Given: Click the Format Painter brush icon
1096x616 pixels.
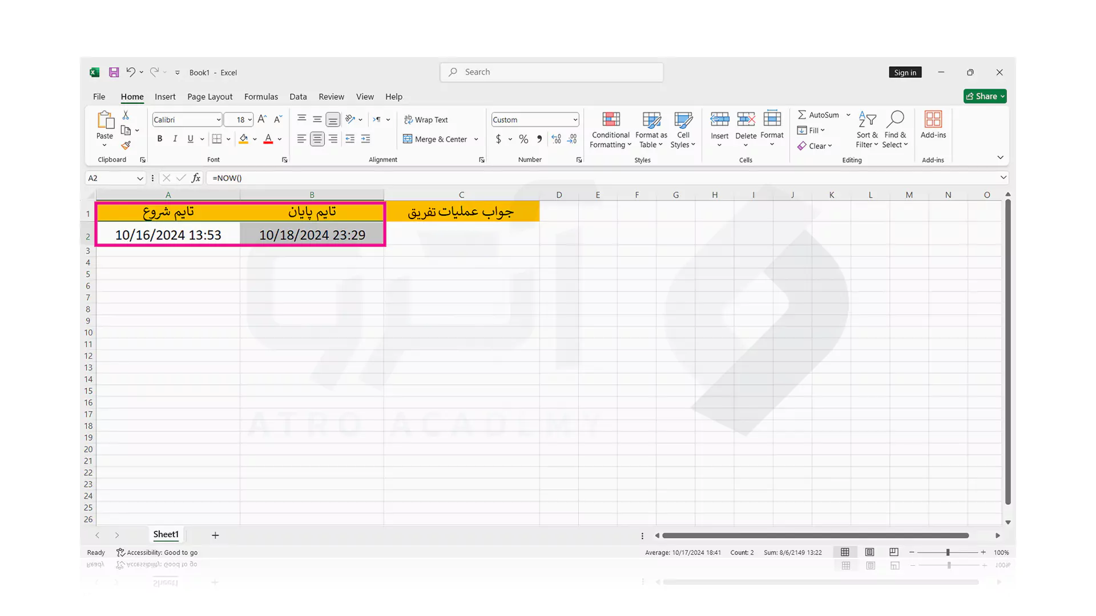Looking at the screenshot, I should tap(126, 145).
